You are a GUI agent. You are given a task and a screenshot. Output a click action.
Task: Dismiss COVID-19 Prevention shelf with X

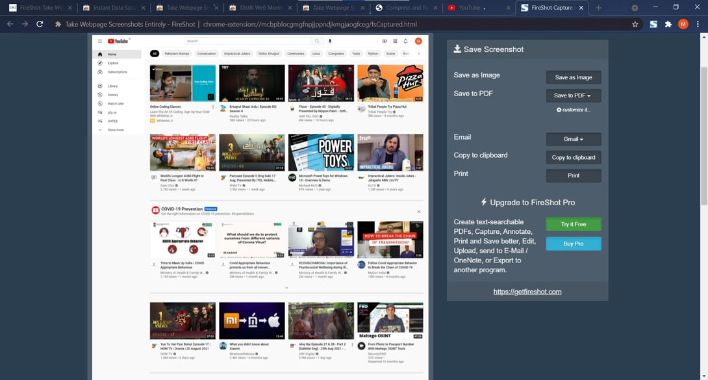point(418,212)
